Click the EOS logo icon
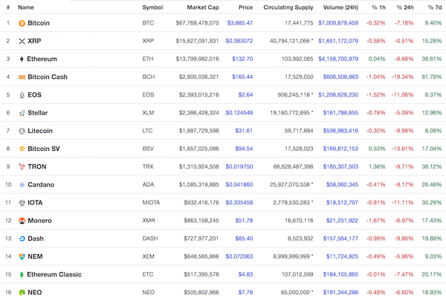The height and width of the screenshot is (298, 446). [22, 95]
